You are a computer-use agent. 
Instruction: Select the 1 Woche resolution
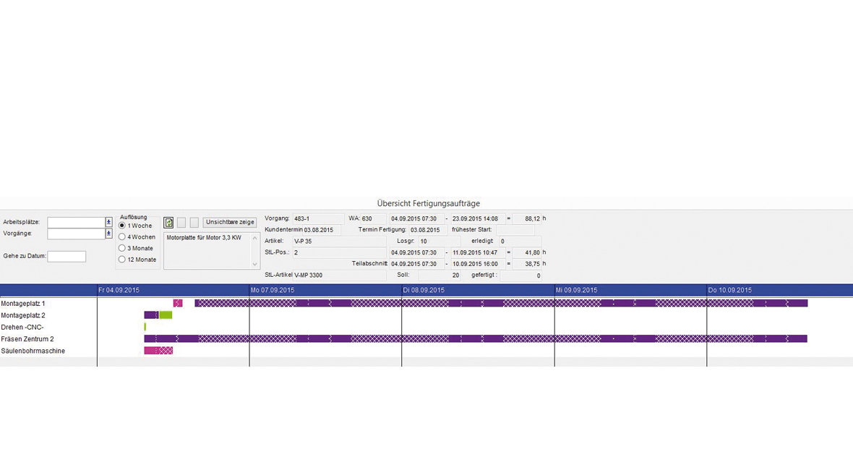tap(122, 226)
